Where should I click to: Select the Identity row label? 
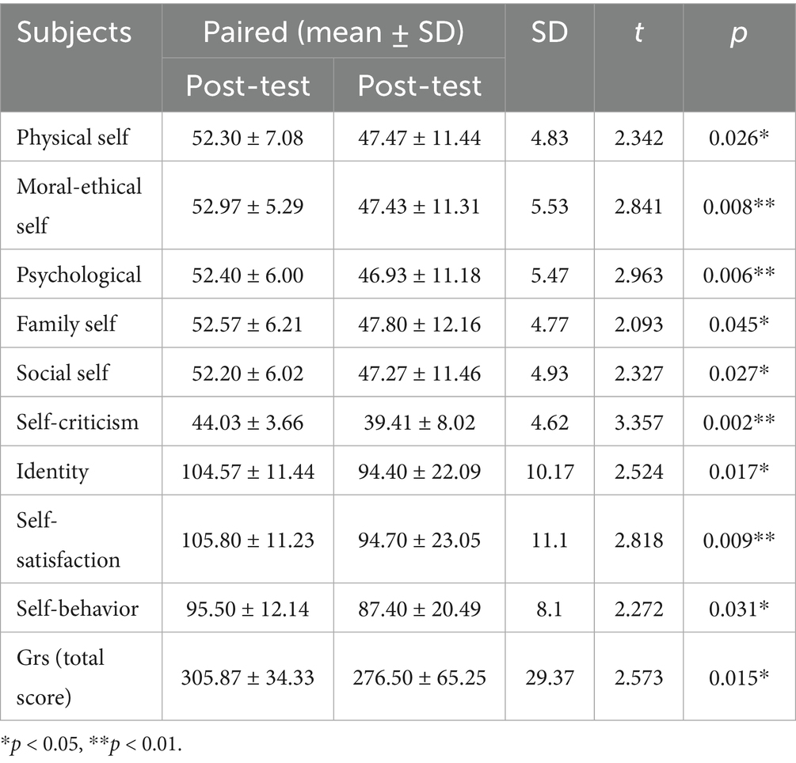[x=52, y=471]
